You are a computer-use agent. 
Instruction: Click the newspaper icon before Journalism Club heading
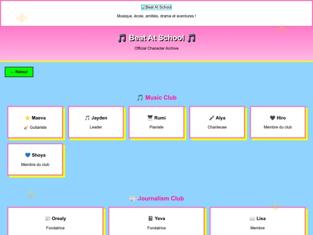pyautogui.click(x=133, y=198)
